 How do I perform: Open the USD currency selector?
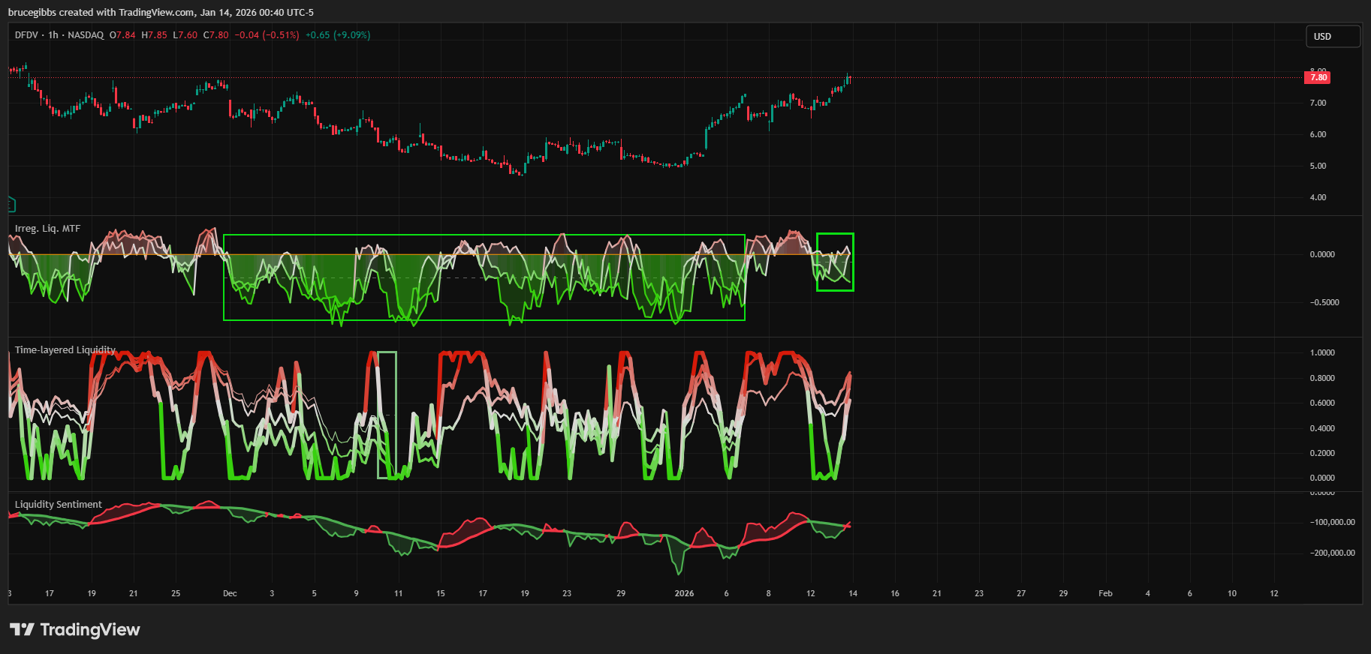(1333, 36)
